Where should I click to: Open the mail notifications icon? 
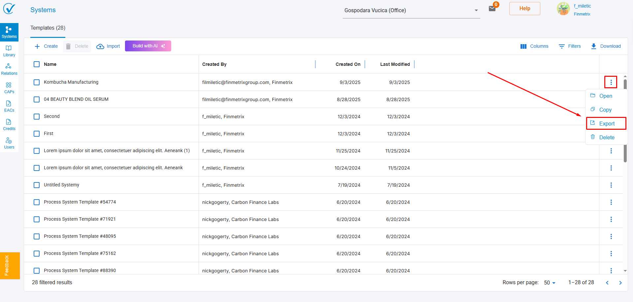(x=492, y=9)
